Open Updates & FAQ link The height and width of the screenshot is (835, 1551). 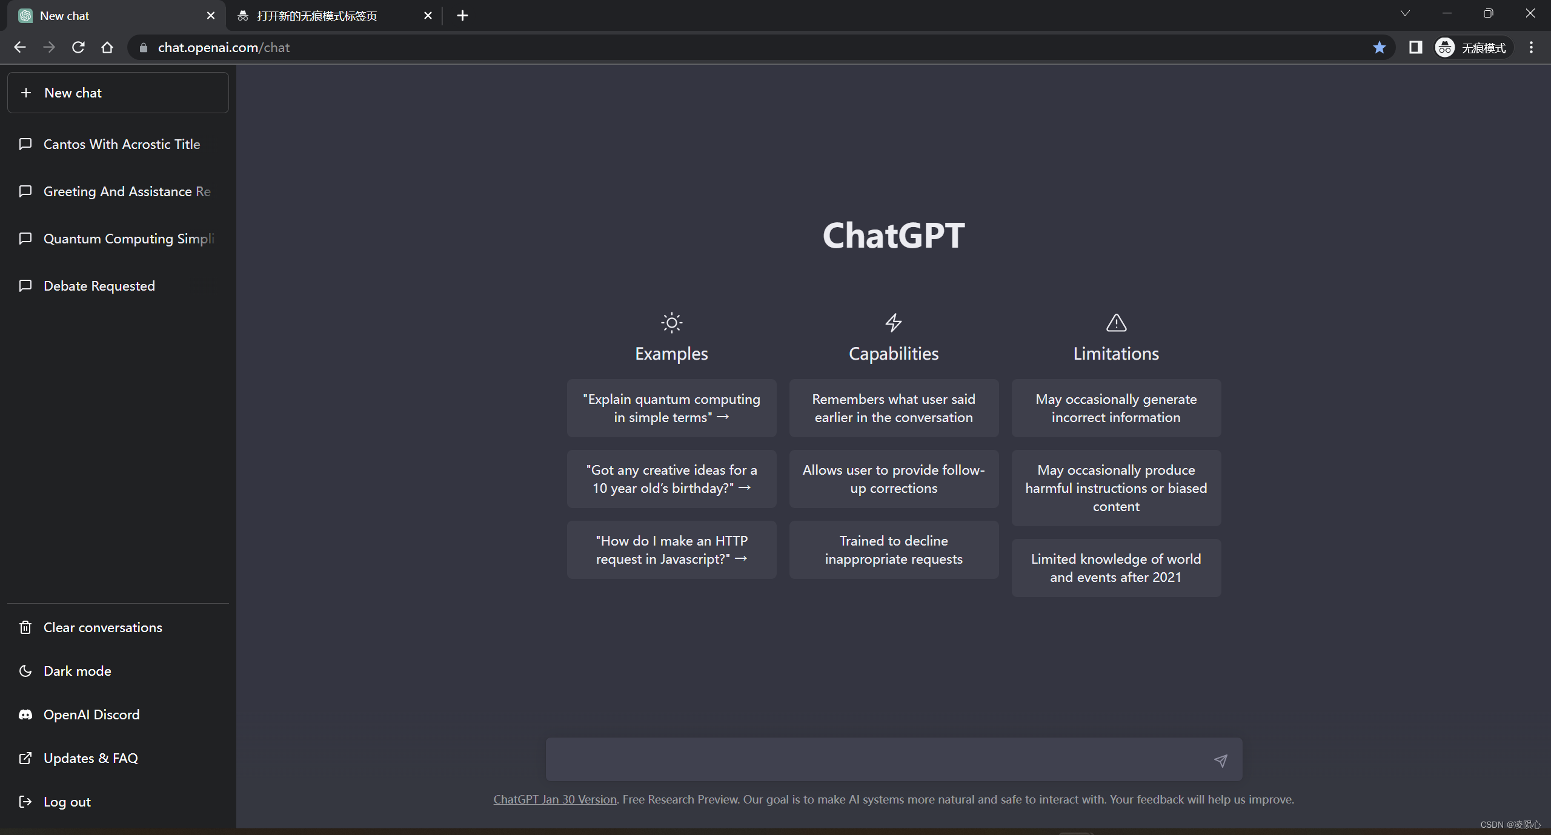118,758
